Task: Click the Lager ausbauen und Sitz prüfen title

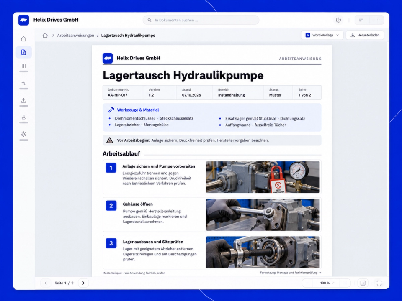Action: (153, 242)
